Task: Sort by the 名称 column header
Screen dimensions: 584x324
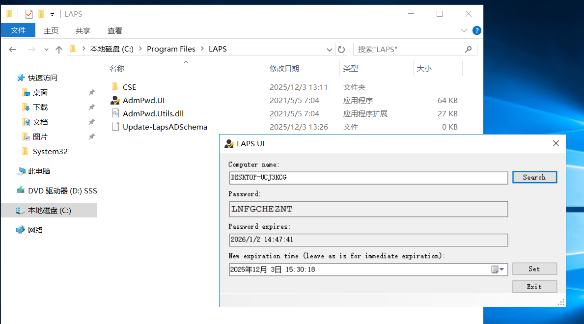Action: click(x=117, y=69)
